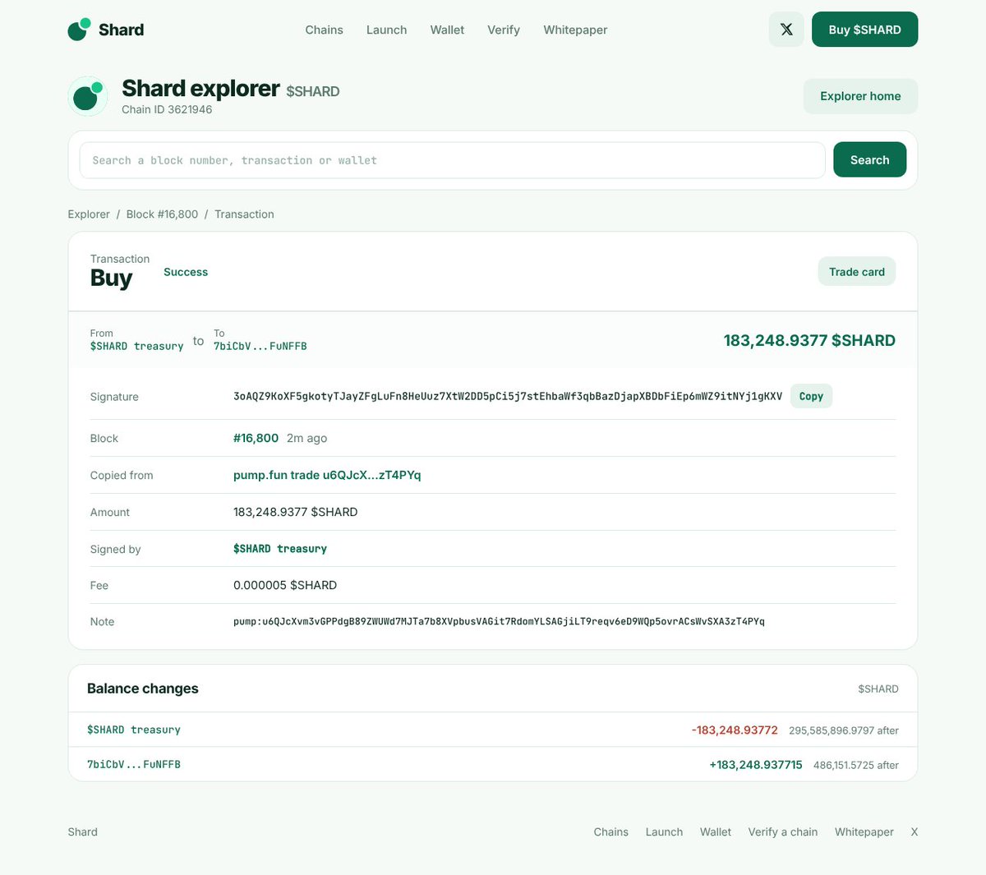986x875 pixels.
Task: Open Block #16,800 breadcrumb
Action: tap(162, 214)
